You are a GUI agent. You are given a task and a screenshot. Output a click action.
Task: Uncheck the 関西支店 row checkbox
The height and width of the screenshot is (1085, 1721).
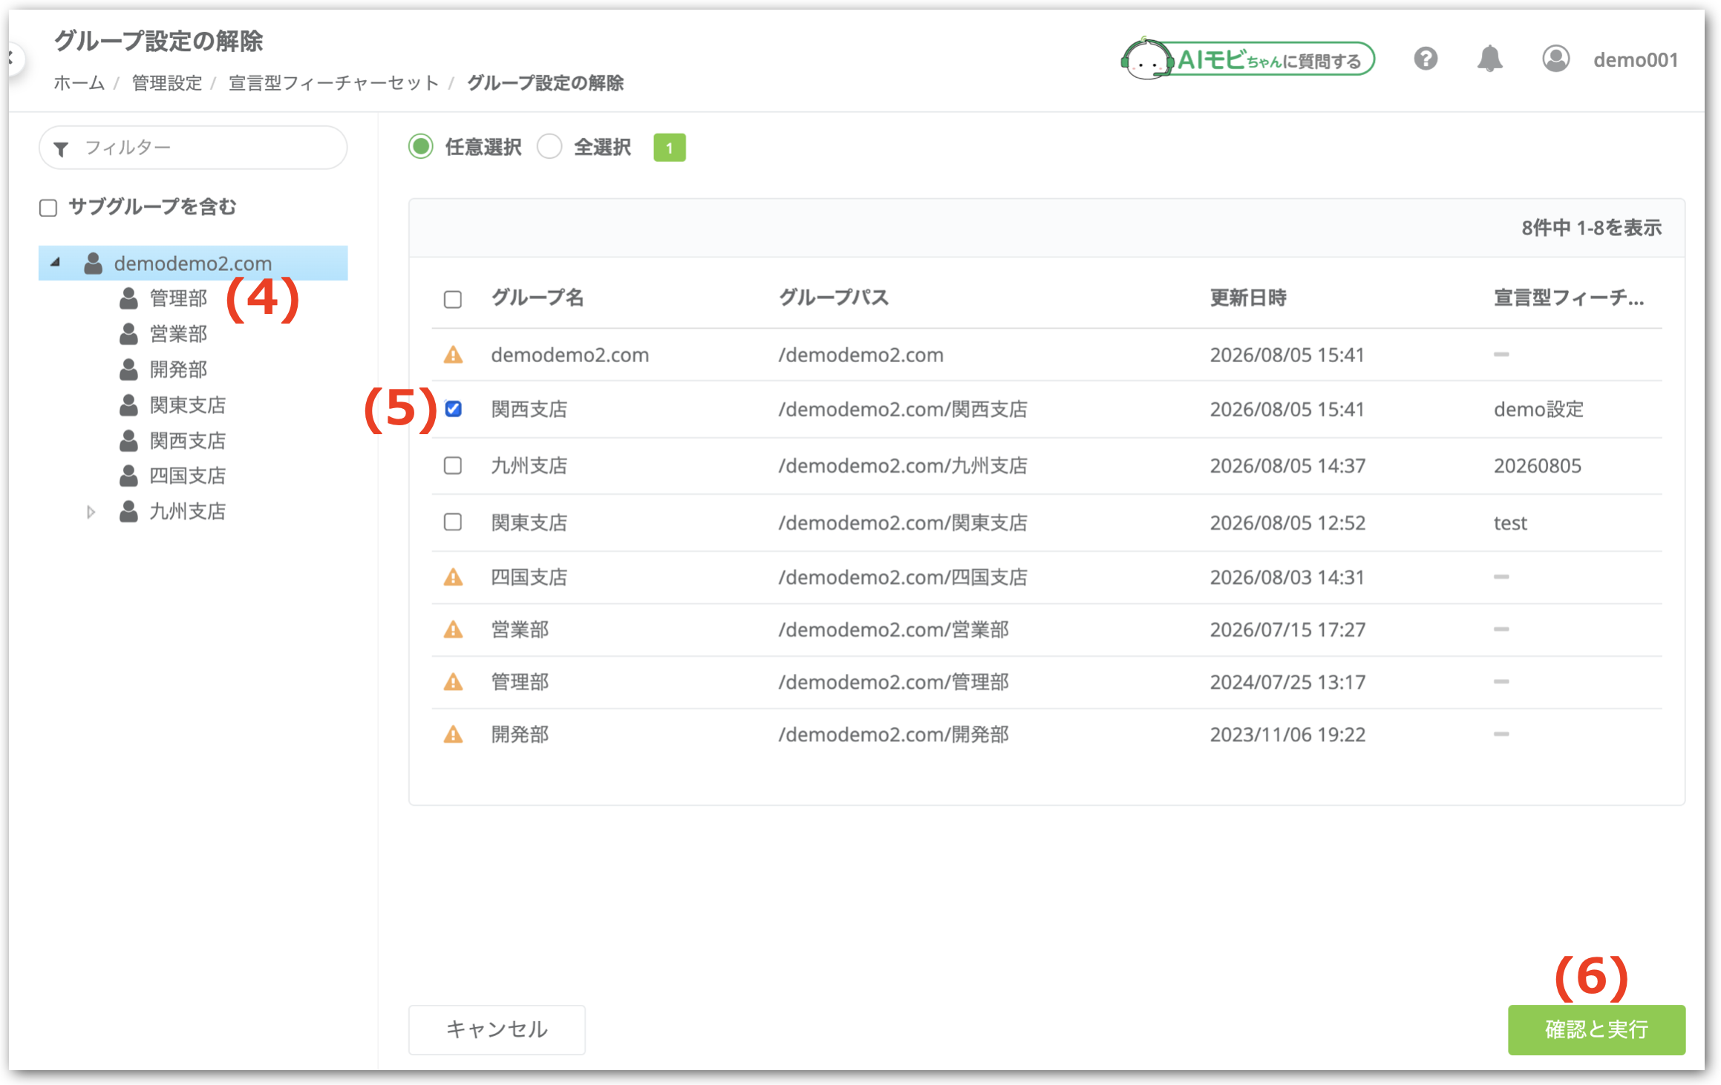453,409
